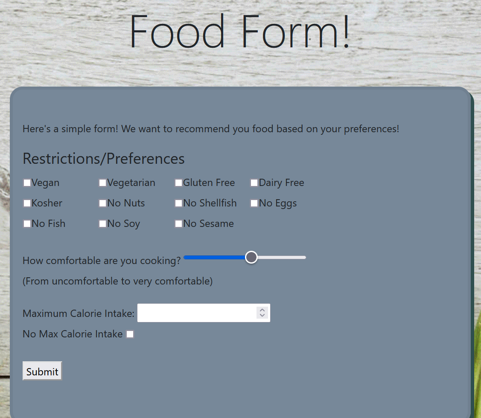The width and height of the screenshot is (481, 418).
Task: Select the No Shellfish checkbox
Action: coord(178,203)
